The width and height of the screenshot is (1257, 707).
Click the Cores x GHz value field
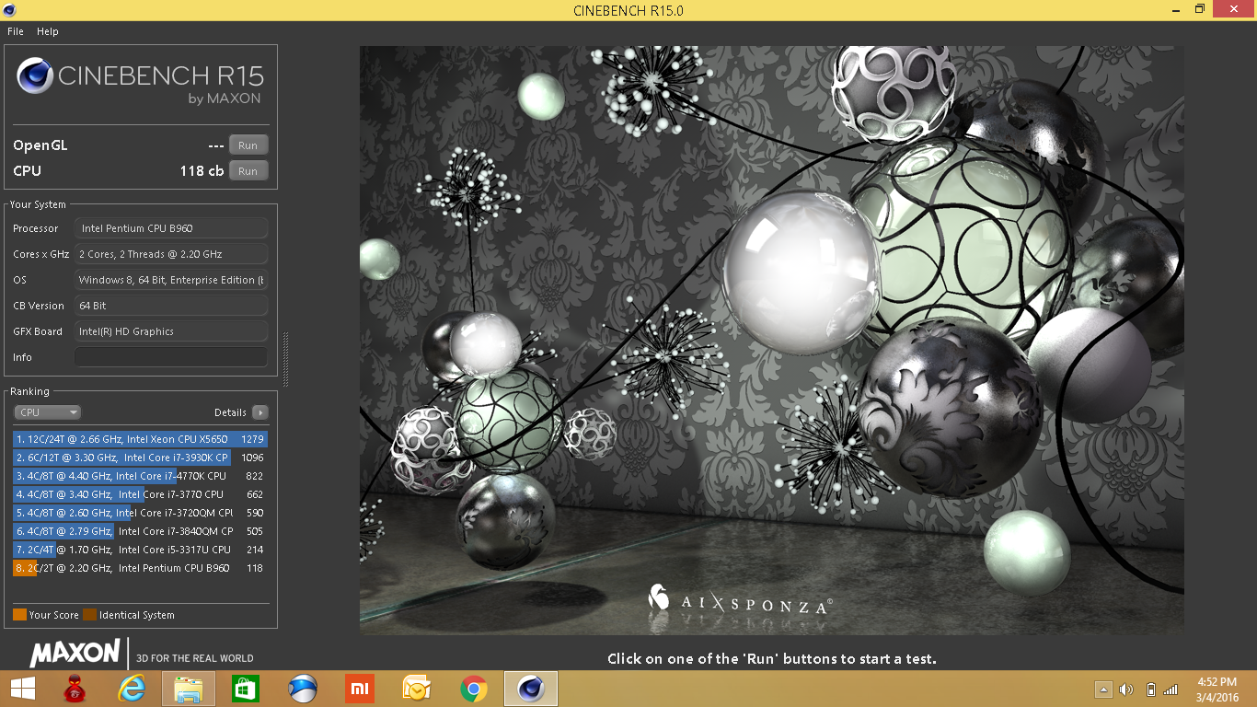[171, 254]
